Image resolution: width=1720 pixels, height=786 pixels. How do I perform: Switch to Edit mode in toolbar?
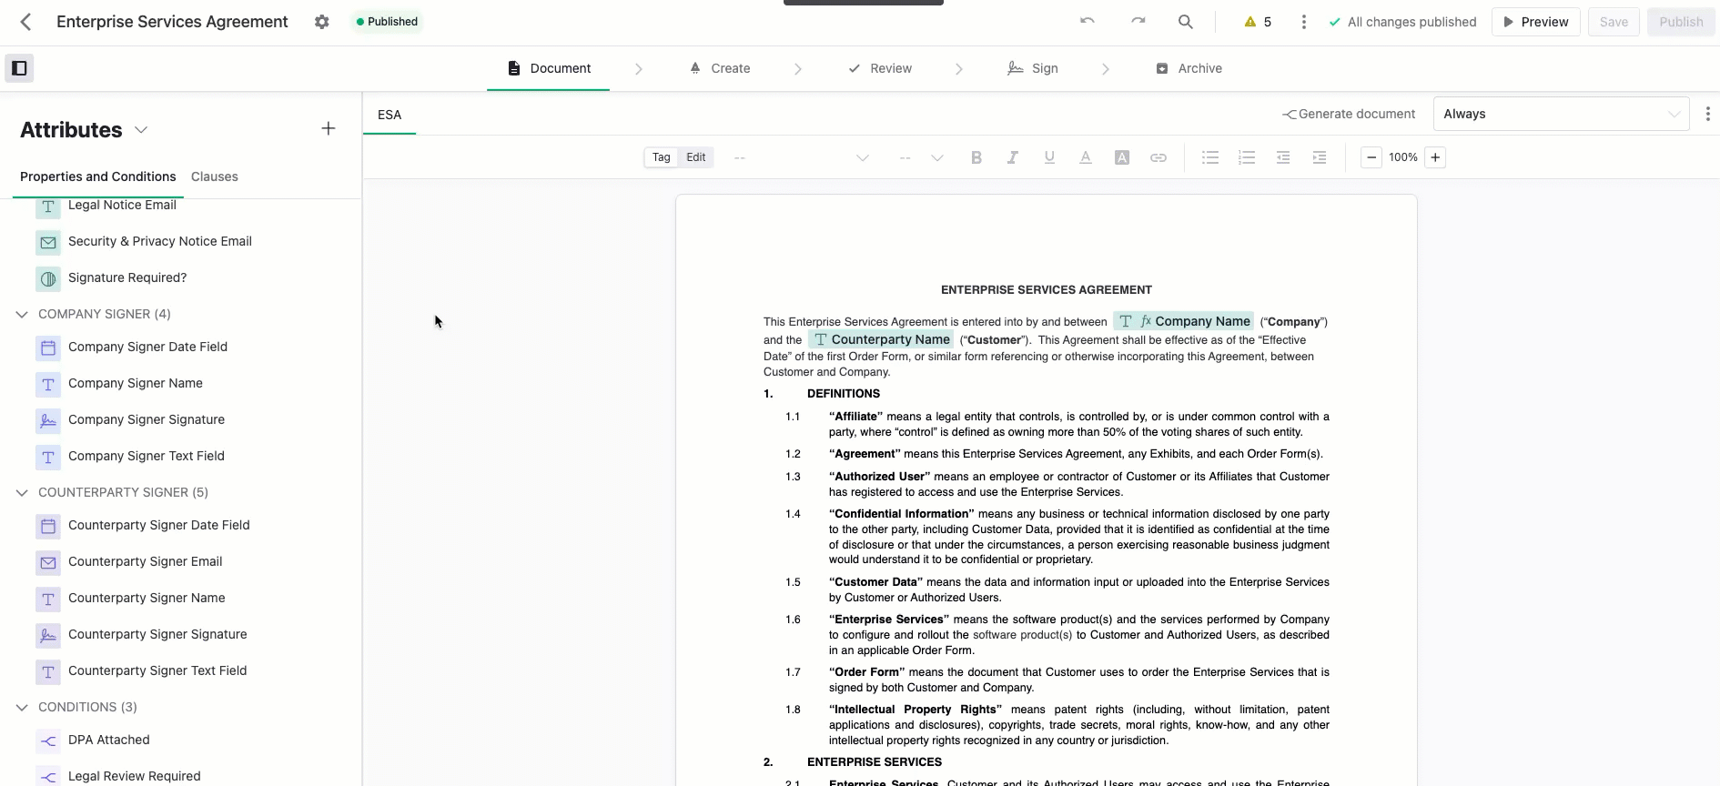(x=696, y=157)
